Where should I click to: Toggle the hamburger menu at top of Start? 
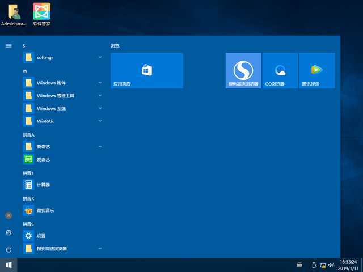[x=9, y=45]
